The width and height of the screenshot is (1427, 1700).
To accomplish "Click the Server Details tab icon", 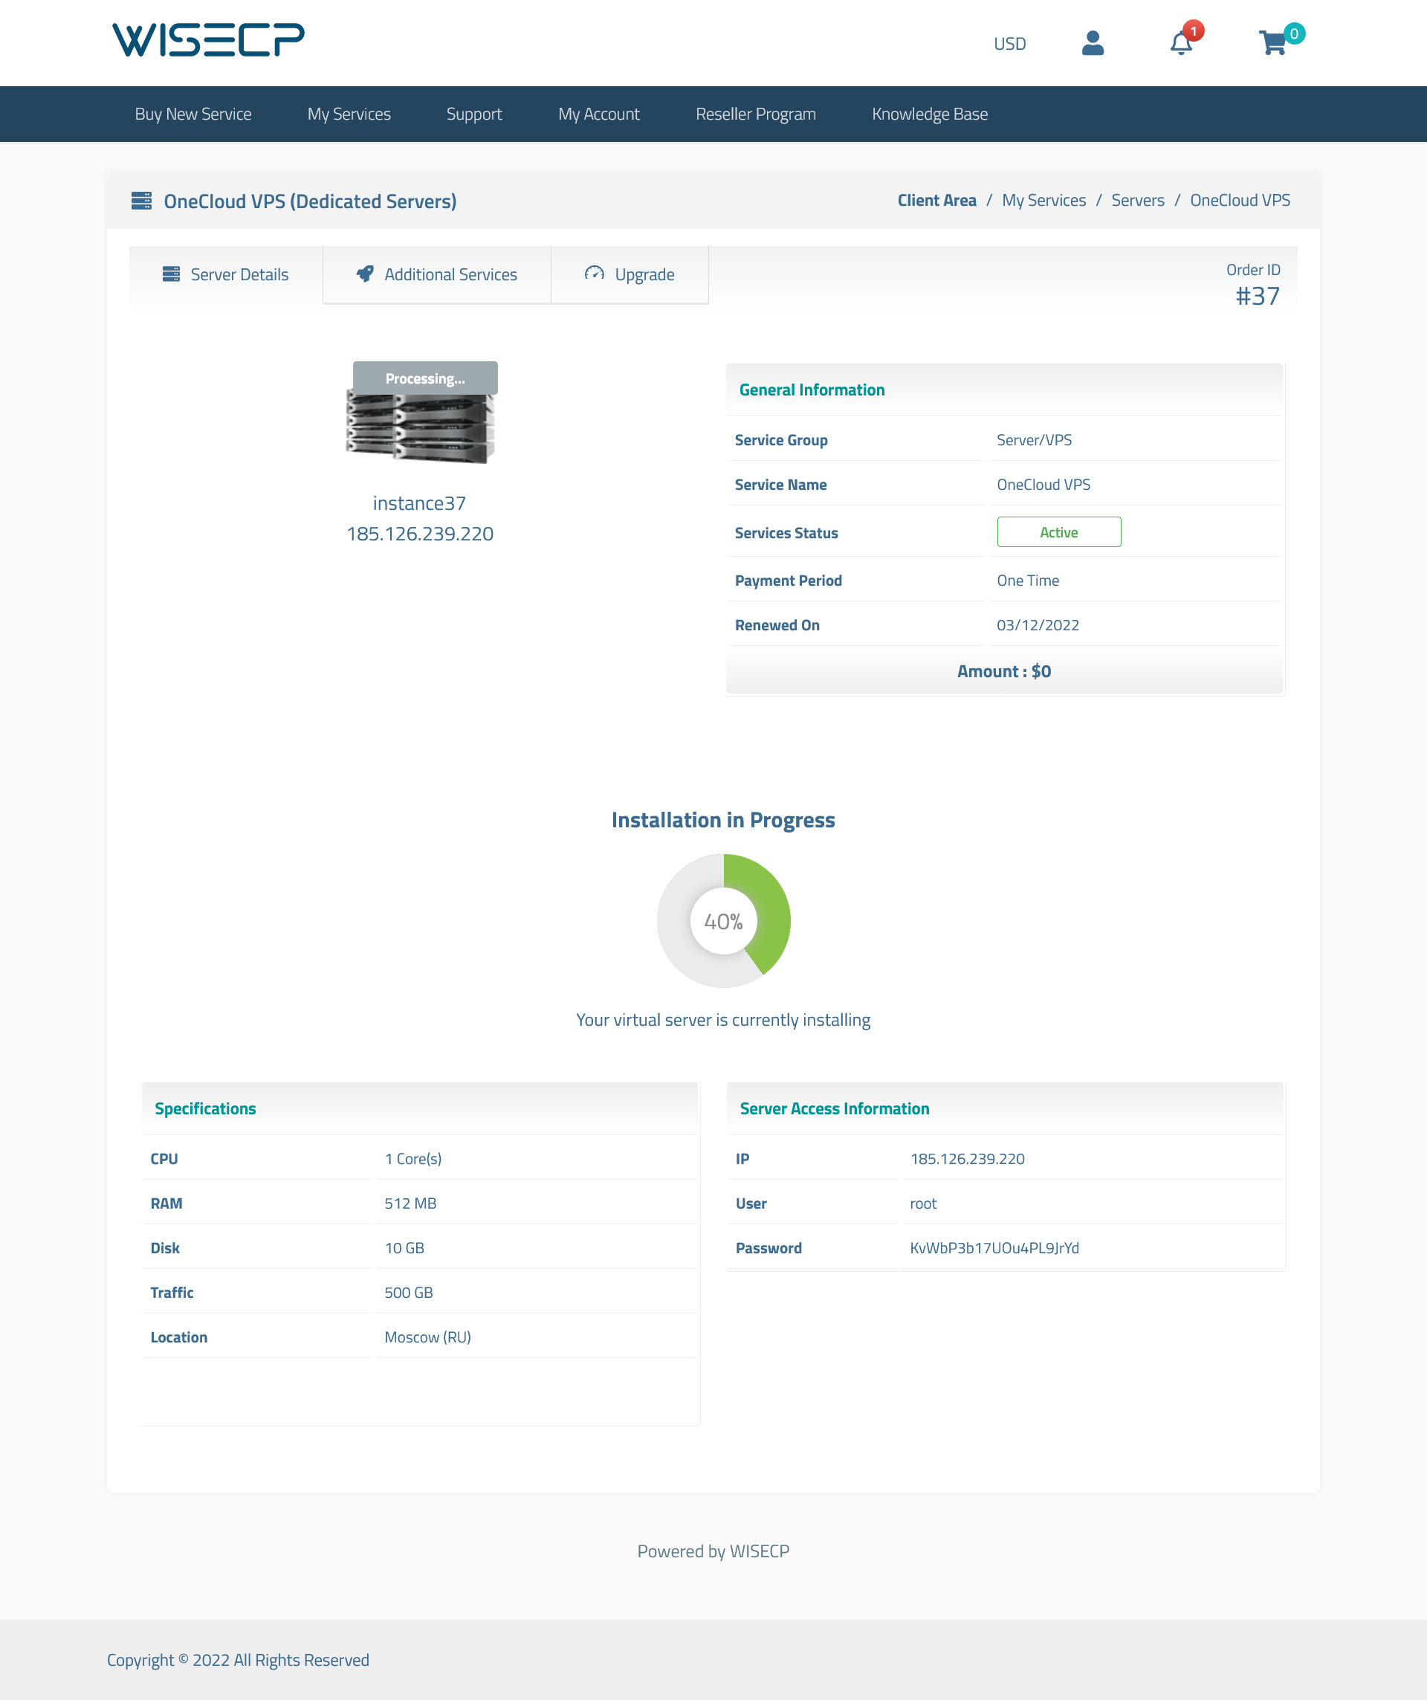I will click(171, 274).
